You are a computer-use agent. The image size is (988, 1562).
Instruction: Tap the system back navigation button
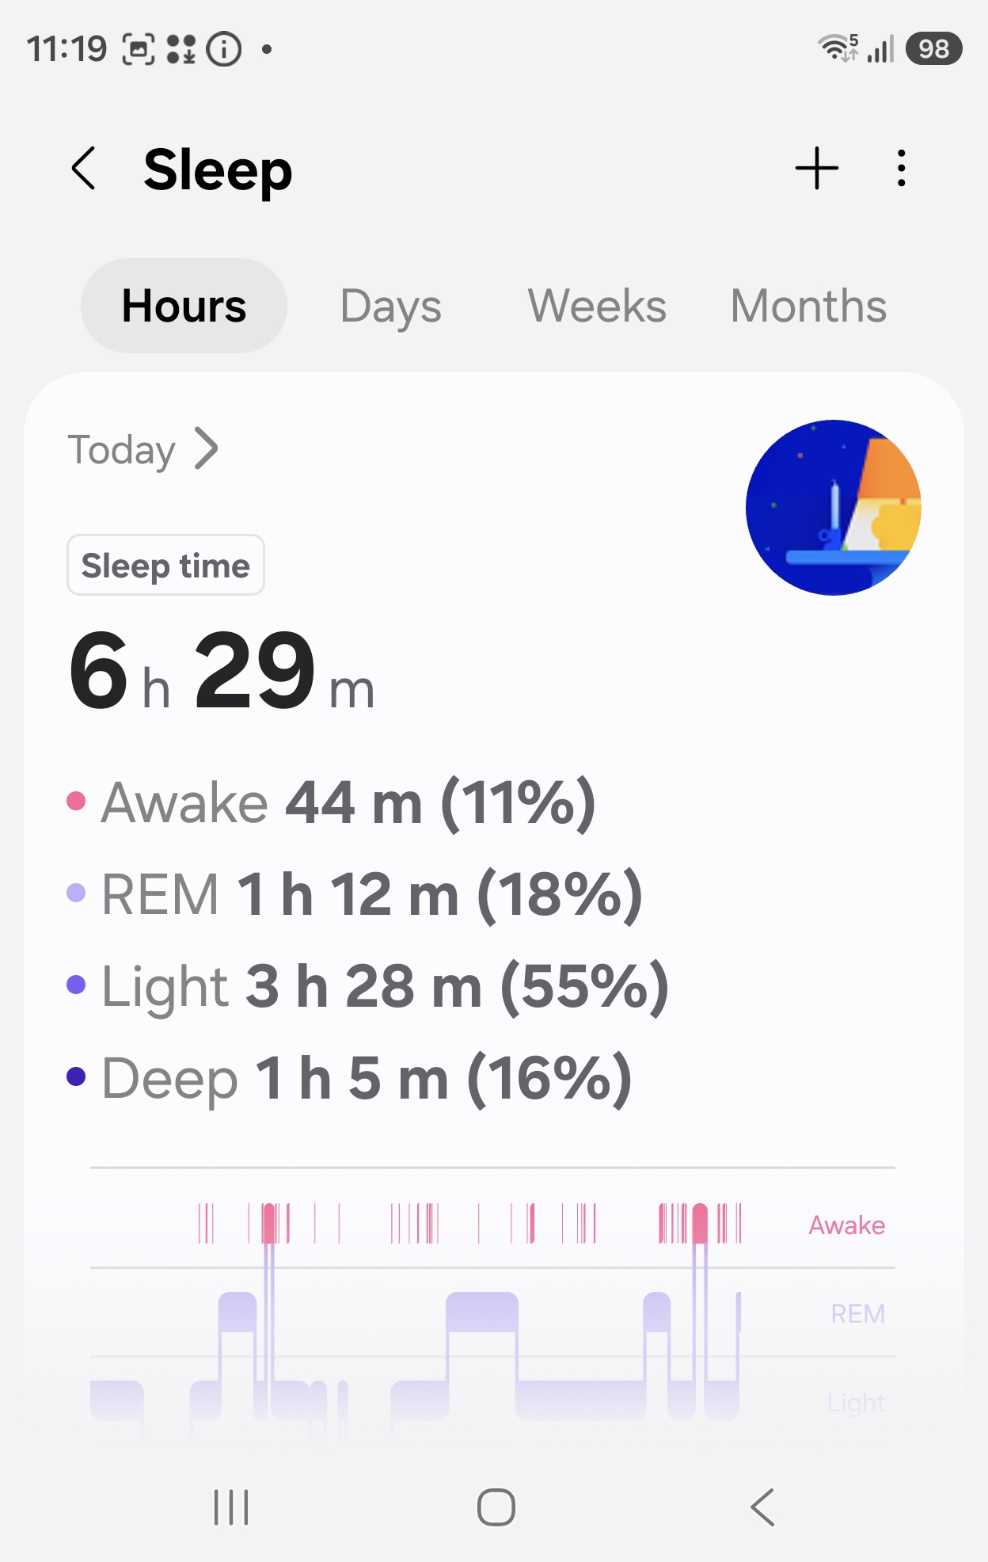[762, 1507]
